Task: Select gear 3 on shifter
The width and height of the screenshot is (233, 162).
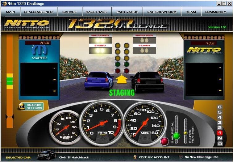Action: pos(220,123)
